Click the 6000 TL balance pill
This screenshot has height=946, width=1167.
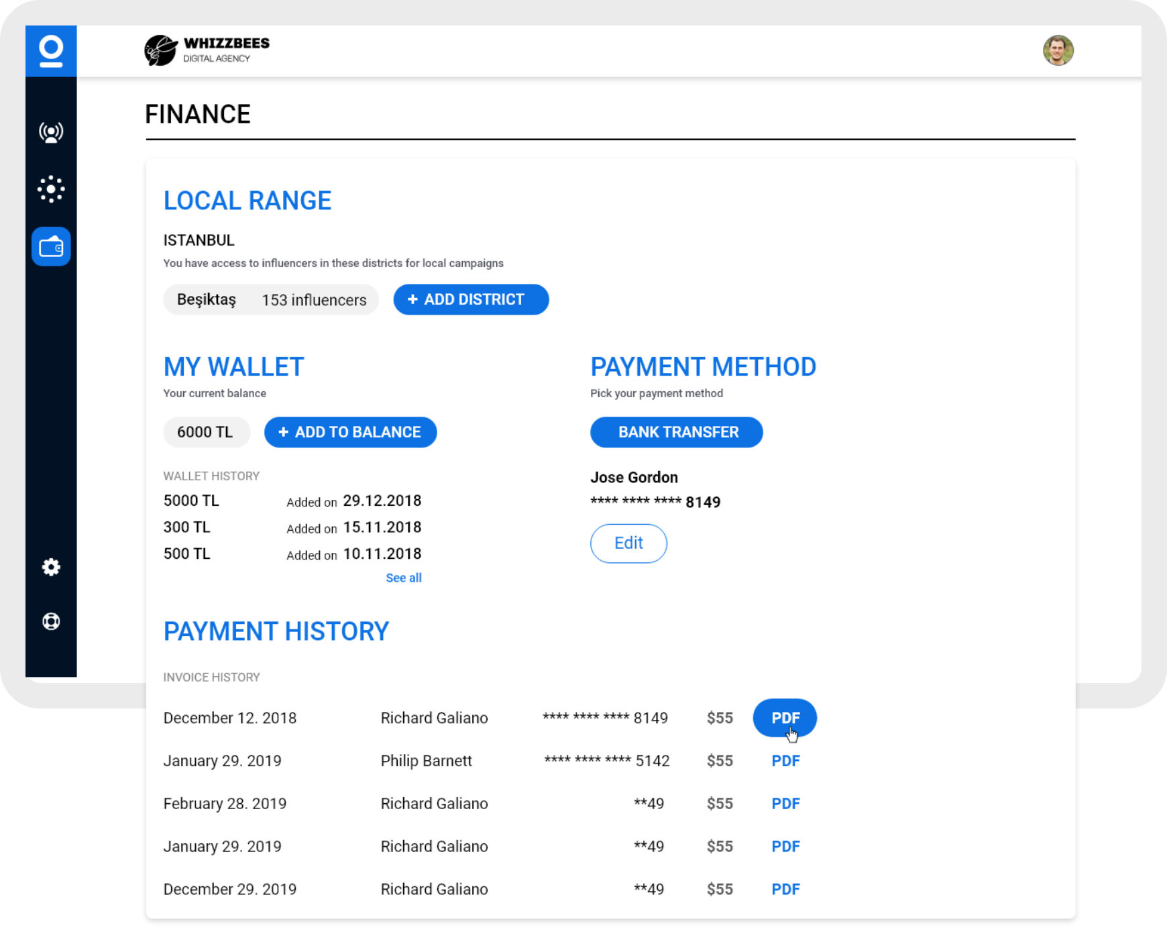206,433
